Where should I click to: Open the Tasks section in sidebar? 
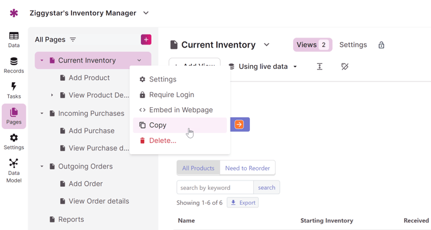tap(14, 91)
